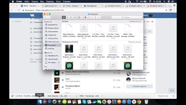Select Загрузки in the Finder sidebar

click(52, 45)
